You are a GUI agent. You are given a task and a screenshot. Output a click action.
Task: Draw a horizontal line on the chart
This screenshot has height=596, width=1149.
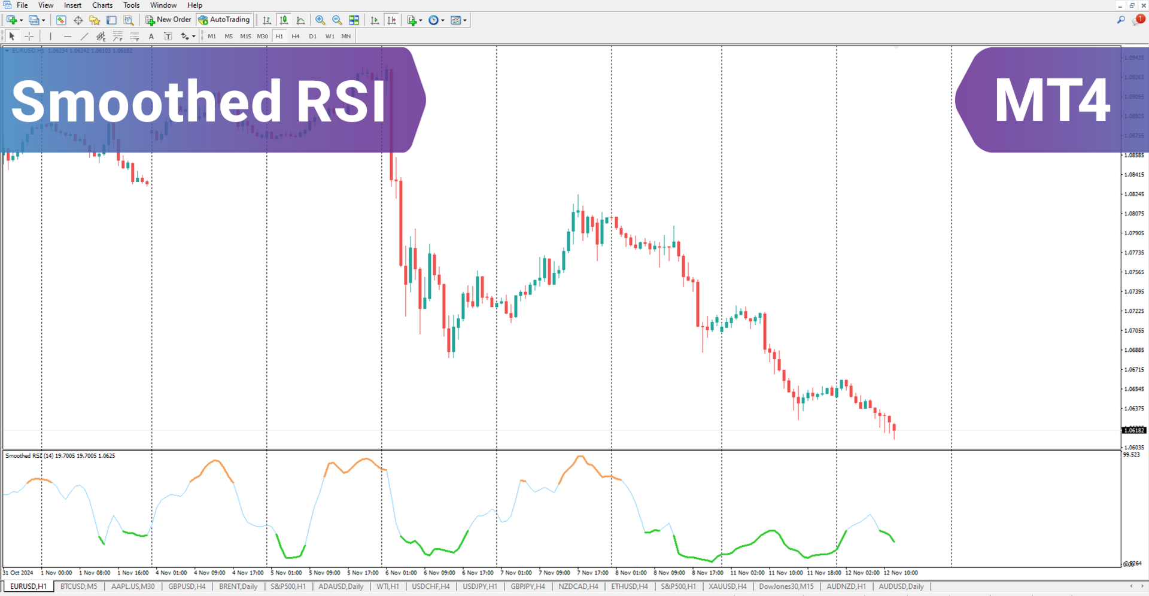67,36
